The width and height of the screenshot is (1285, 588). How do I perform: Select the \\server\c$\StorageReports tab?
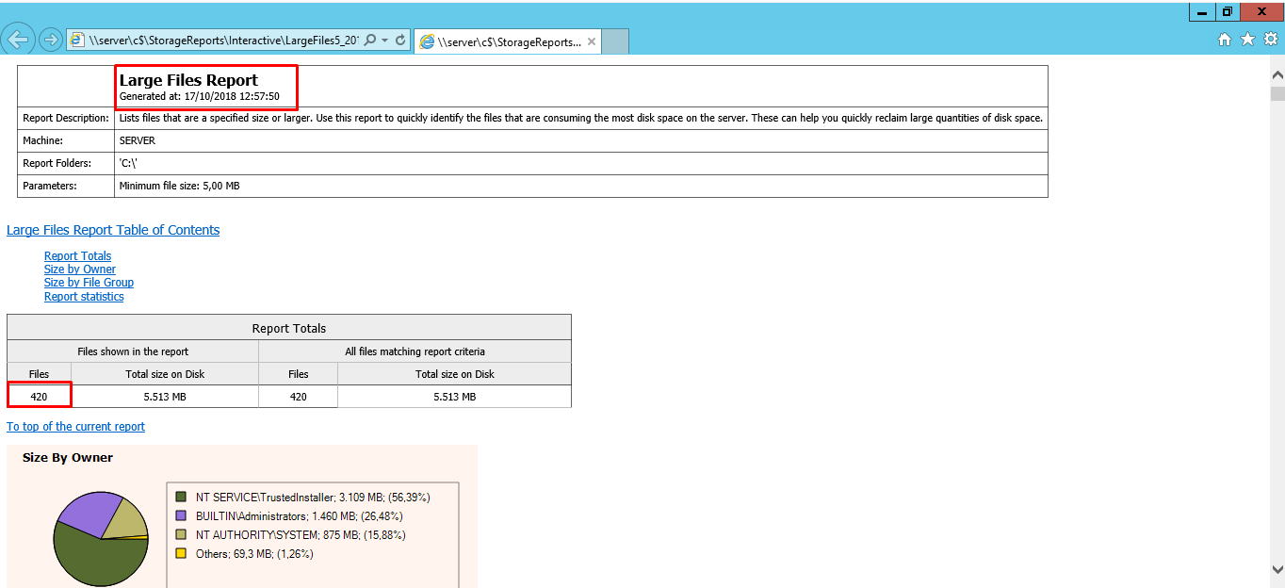[508, 41]
